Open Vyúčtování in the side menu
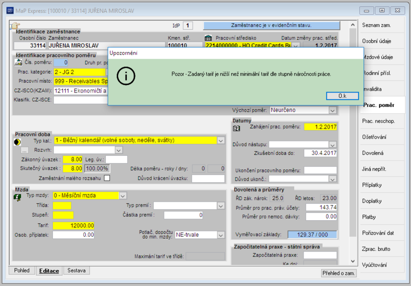 click(x=382, y=265)
